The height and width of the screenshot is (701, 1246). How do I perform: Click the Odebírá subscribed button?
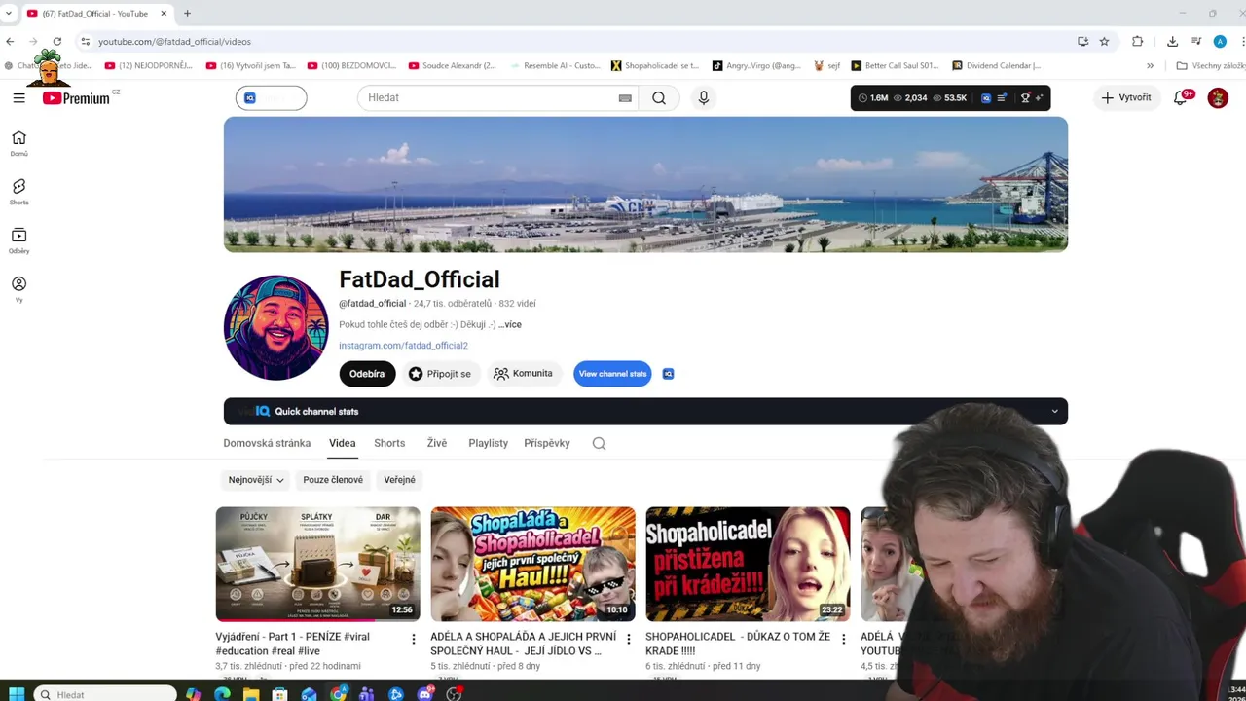tap(367, 374)
